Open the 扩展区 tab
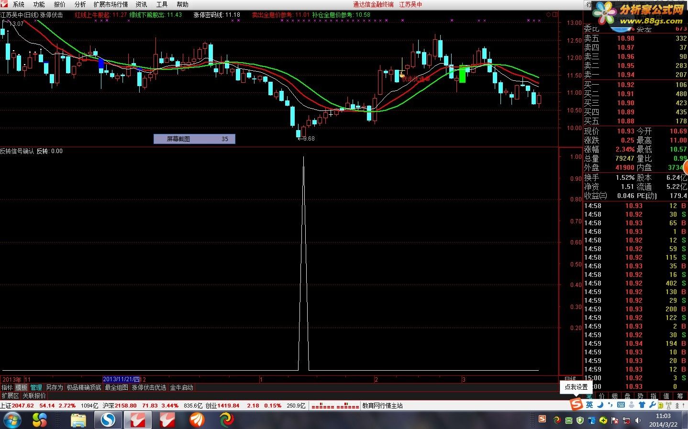Screen dimensions: 688x429 tap(10, 396)
